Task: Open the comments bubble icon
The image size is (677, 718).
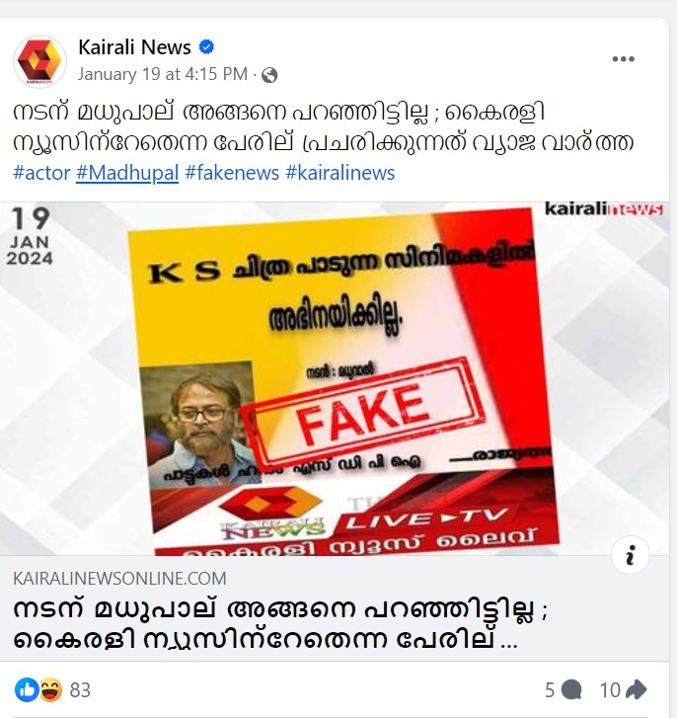Action: tap(571, 689)
